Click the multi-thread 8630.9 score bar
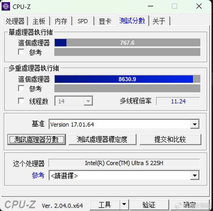 tap(127, 79)
